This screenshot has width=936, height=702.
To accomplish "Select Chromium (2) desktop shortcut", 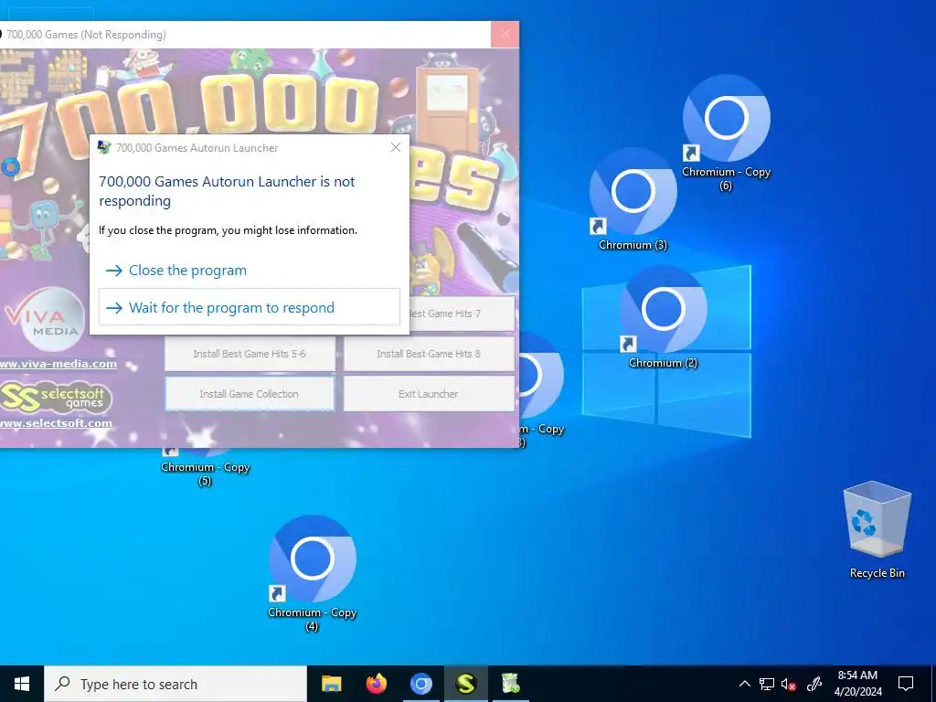I will click(664, 317).
